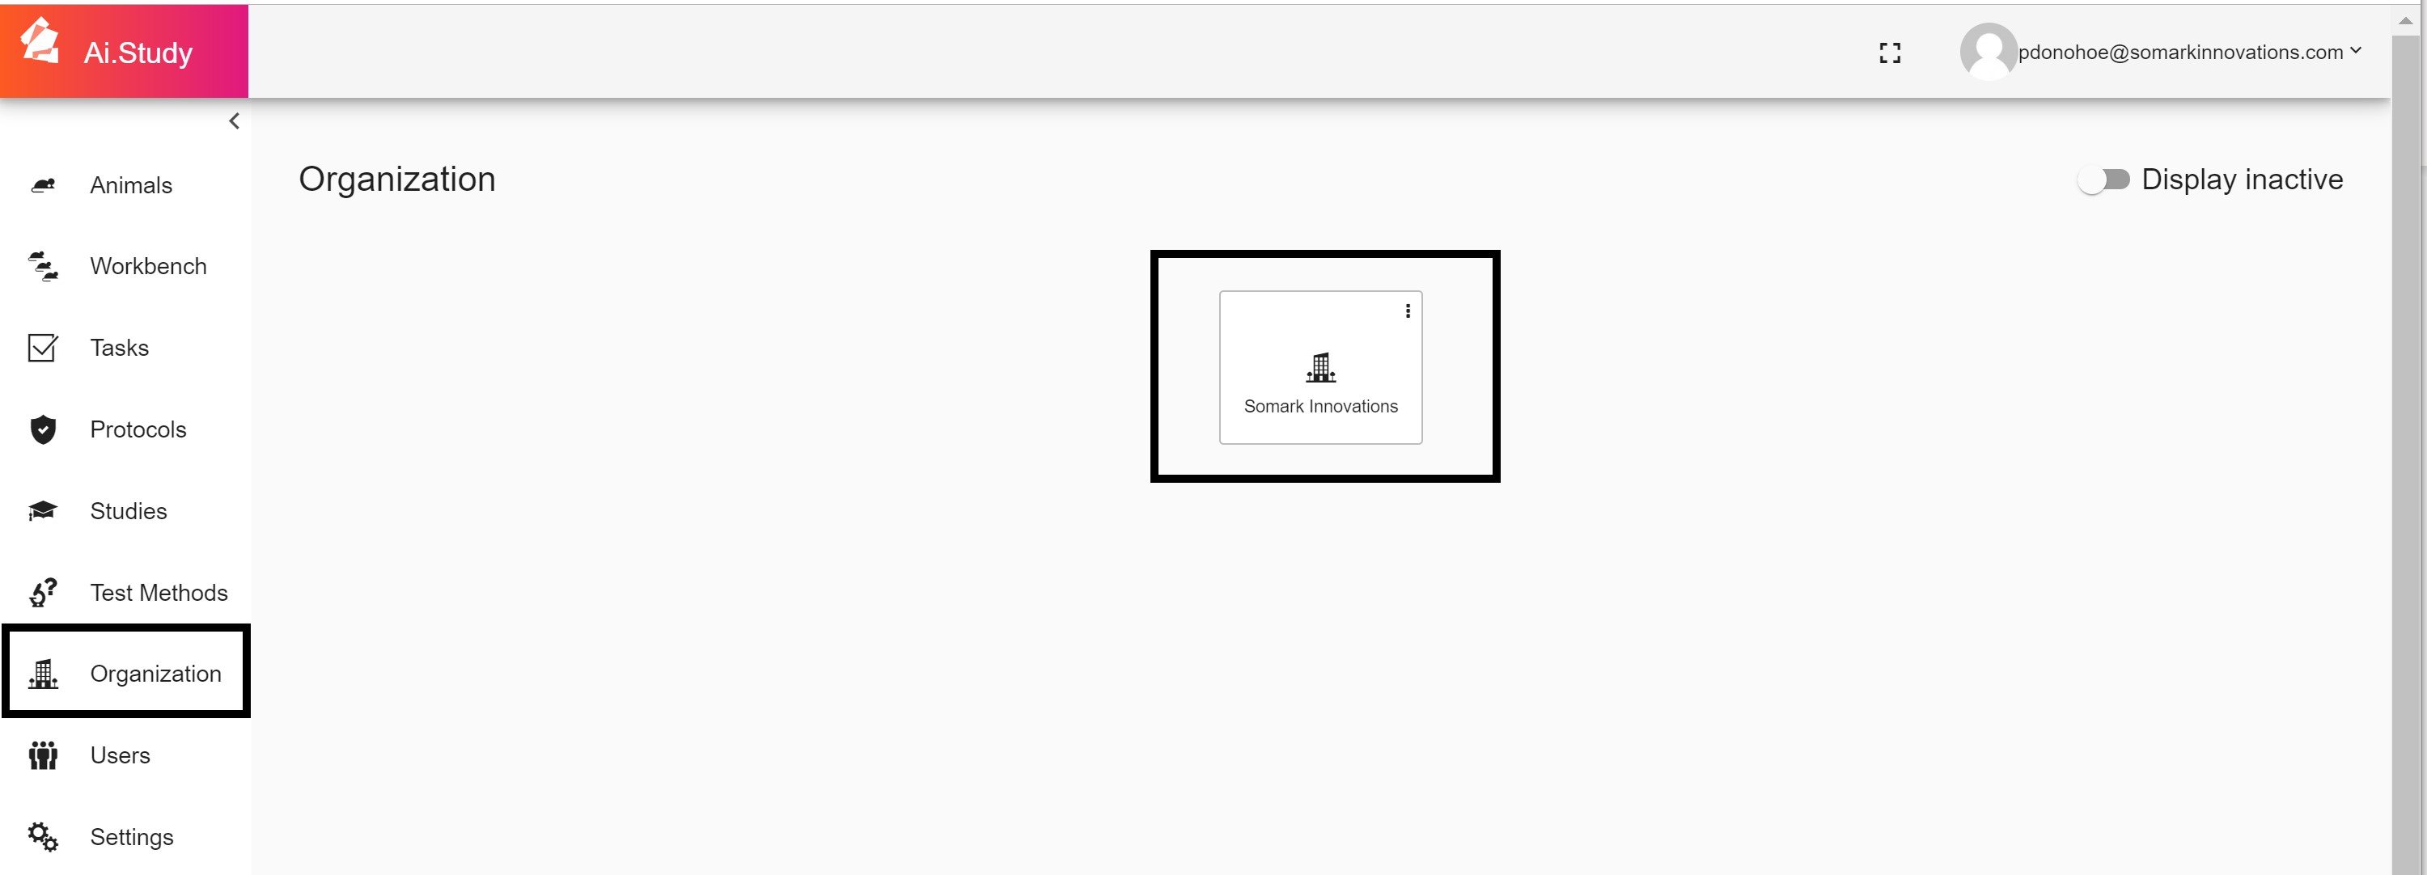Expand the Settings sidebar item
This screenshot has height=875, width=2427.
(x=130, y=836)
